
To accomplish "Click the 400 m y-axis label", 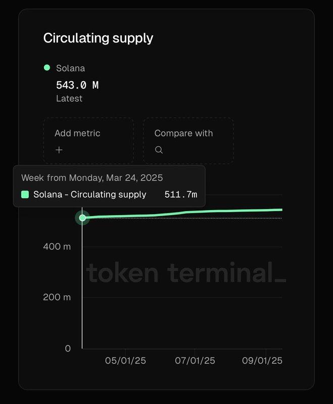I will click(x=57, y=246).
